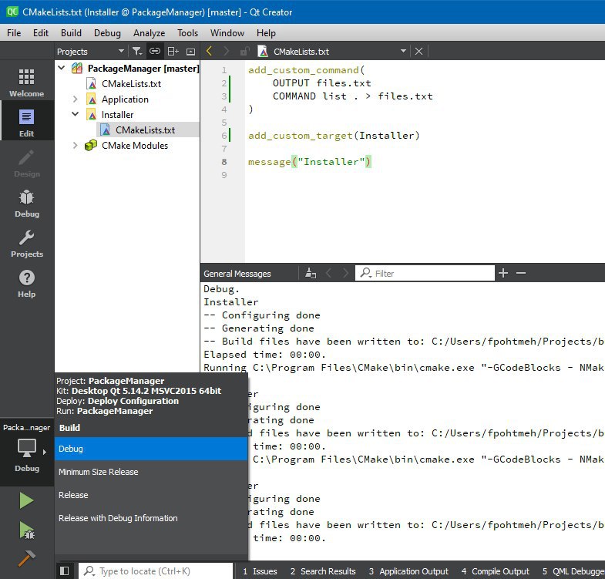Image resolution: width=605 pixels, height=579 pixels.
Task: Select CMake Modules tree item
Action: pyautogui.click(x=135, y=146)
